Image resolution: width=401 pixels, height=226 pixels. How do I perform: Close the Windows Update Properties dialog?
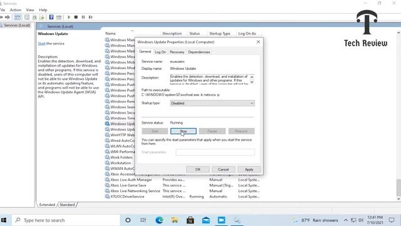(258, 42)
